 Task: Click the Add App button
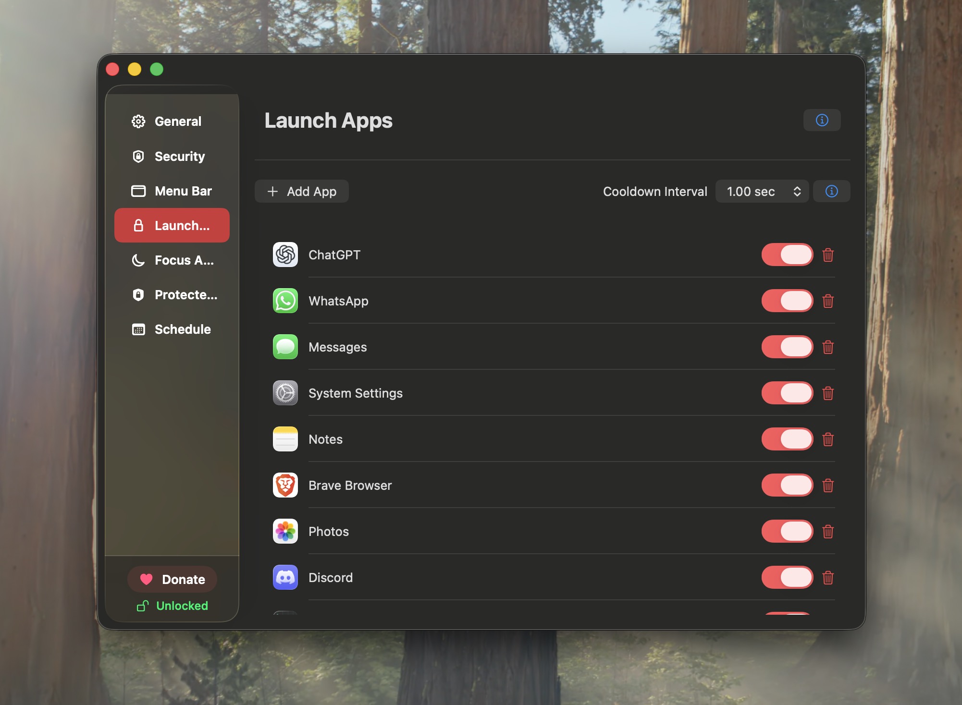coord(302,192)
